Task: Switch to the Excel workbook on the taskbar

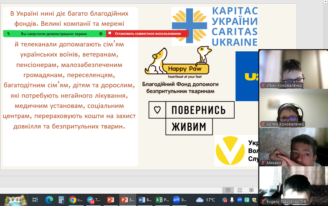Action: point(162,200)
